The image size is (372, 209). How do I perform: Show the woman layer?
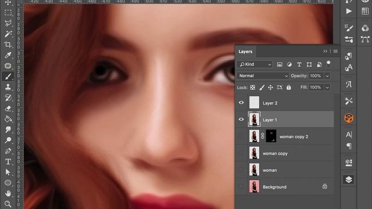241,170
